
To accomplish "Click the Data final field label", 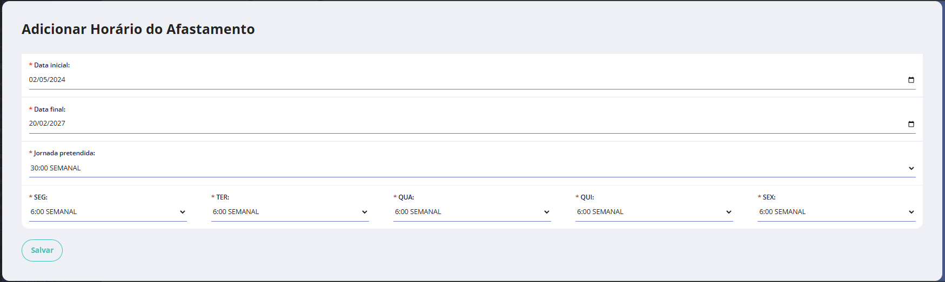I will click(x=50, y=109).
